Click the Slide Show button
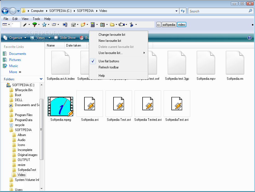The image size is (255, 192). point(65,38)
